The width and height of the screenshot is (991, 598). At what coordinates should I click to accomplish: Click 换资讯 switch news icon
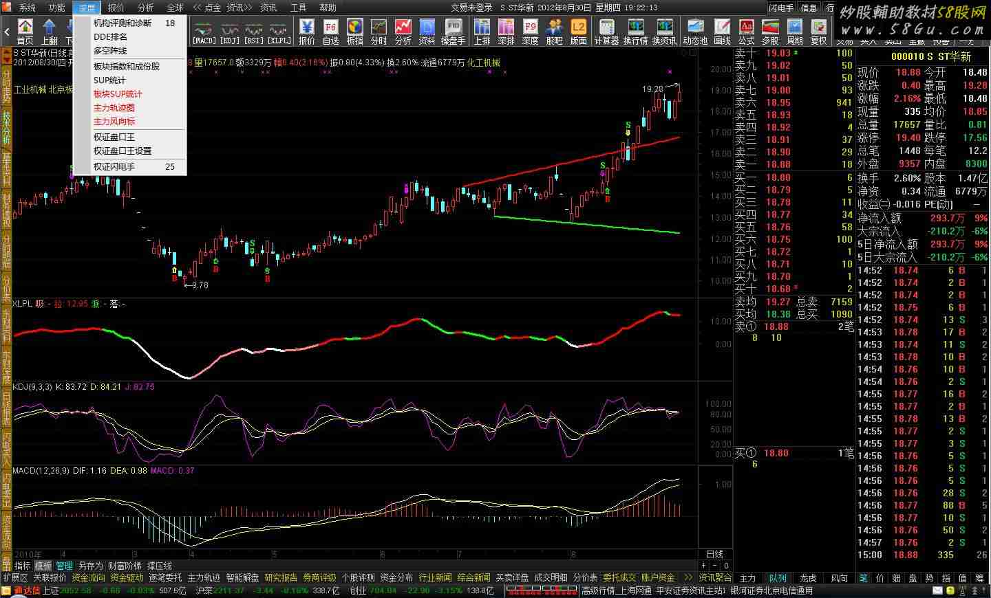point(664,32)
